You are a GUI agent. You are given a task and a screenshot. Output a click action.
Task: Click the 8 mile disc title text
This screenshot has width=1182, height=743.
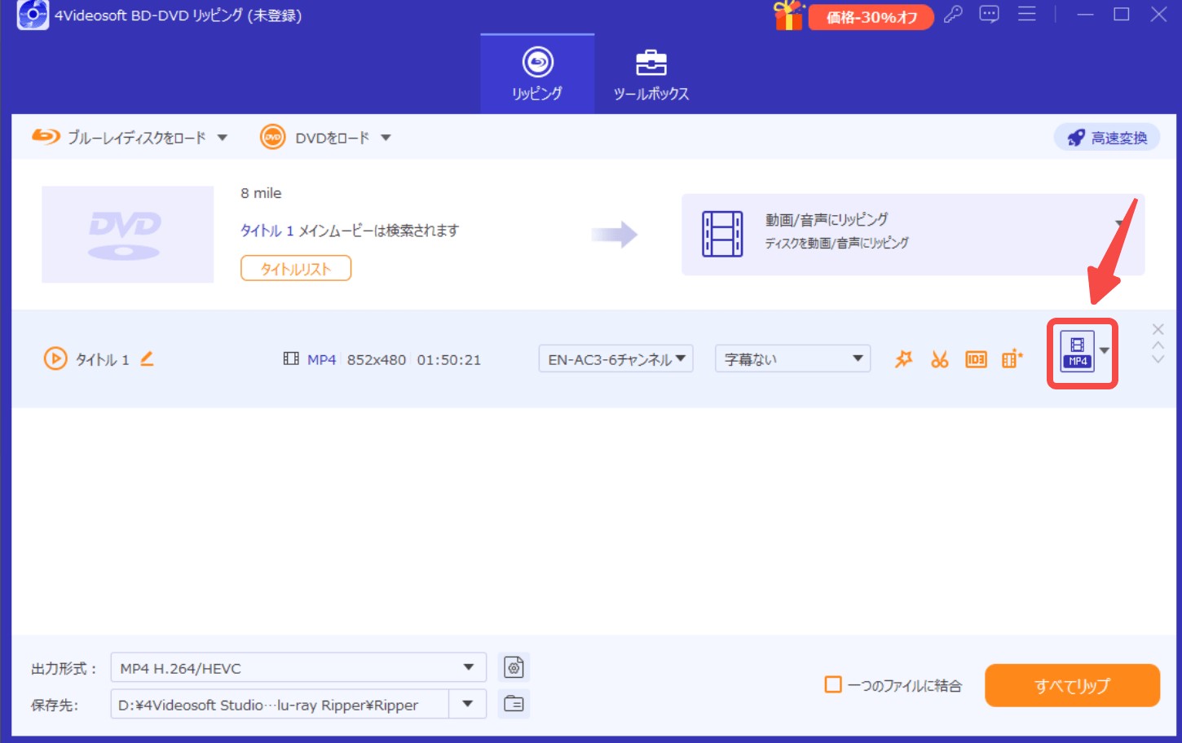click(x=261, y=193)
